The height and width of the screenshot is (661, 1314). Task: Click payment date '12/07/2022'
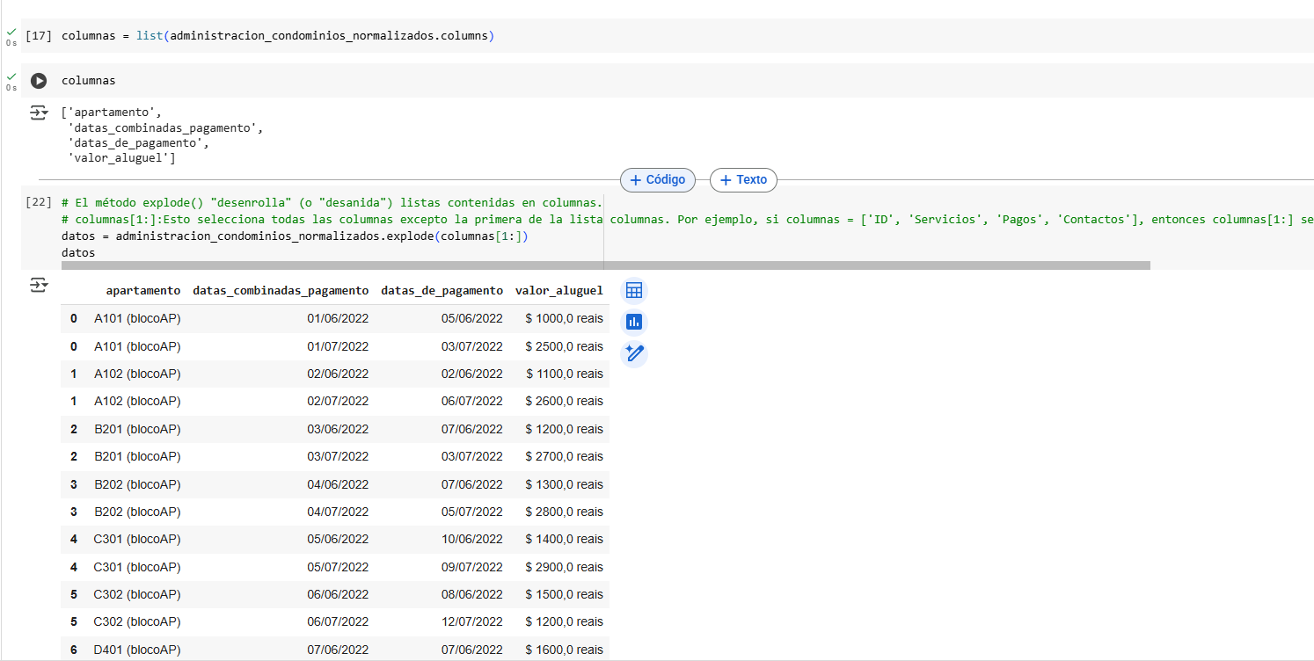(472, 621)
